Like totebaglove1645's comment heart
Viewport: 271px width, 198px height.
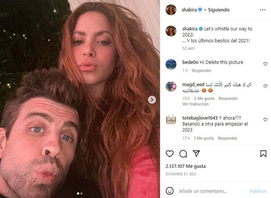265,119
